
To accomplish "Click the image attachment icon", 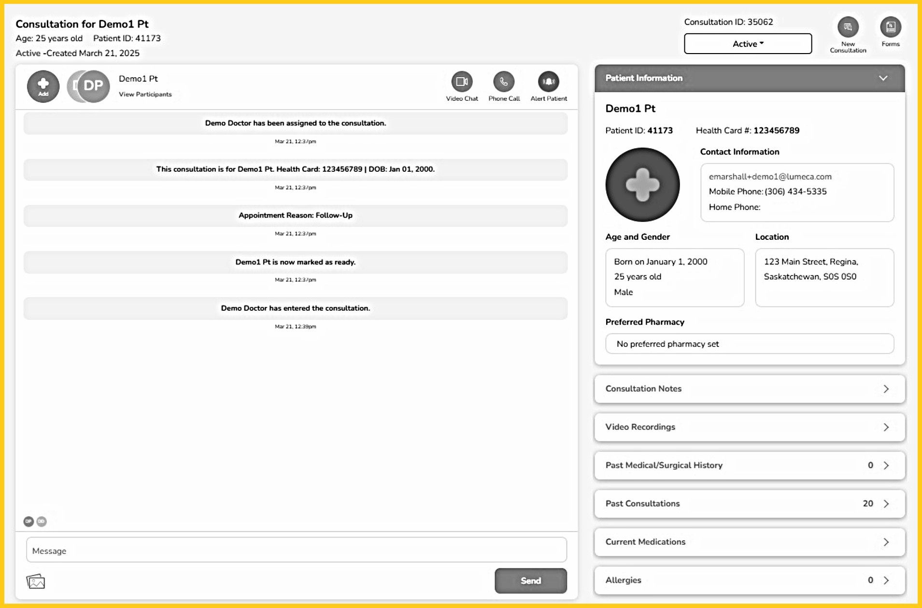I will tap(36, 581).
